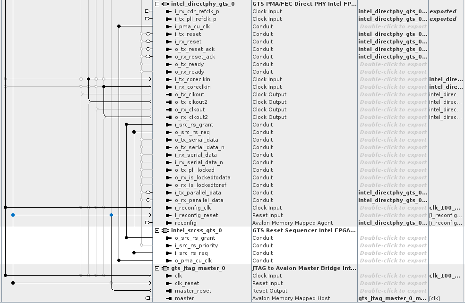Click the 'exported' clock cell for i_tx_pll_refclk_p
The image size is (465, 303).
[x=443, y=19]
